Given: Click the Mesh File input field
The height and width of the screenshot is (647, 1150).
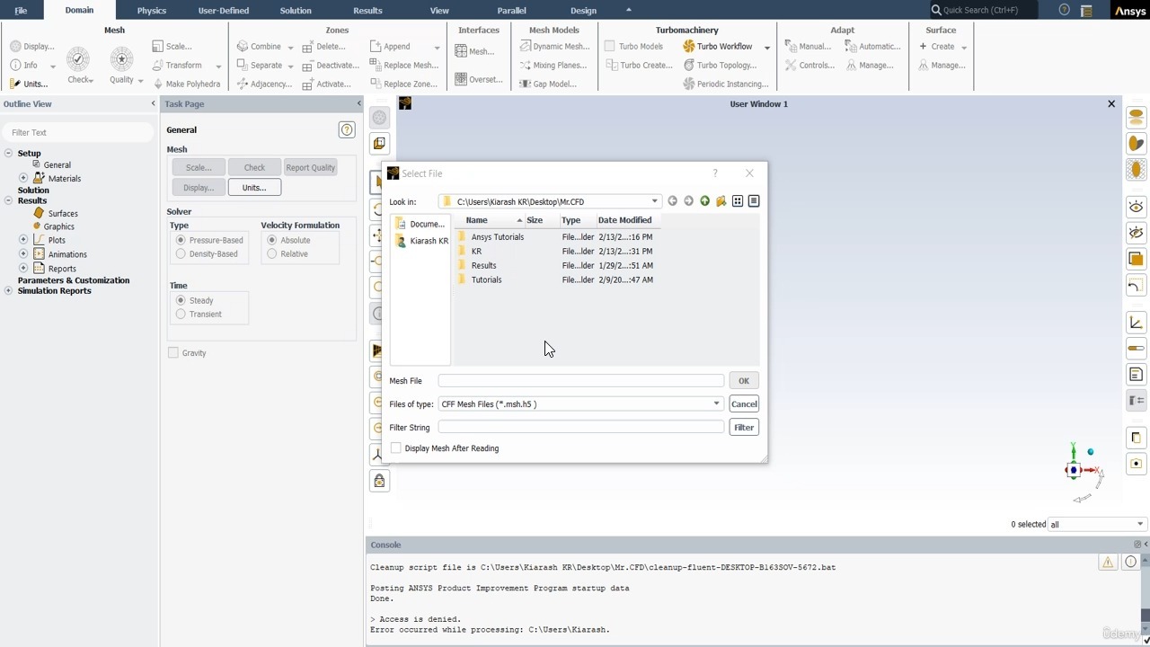Looking at the screenshot, I should [581, 381].
